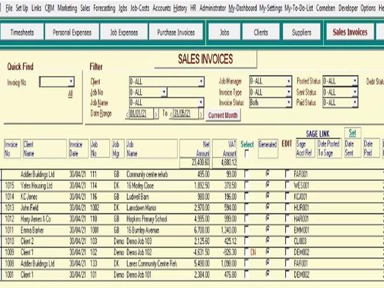Click client name Harry James & Co
The height and width of the screenshot is (288, 384).
click(36, 219)
